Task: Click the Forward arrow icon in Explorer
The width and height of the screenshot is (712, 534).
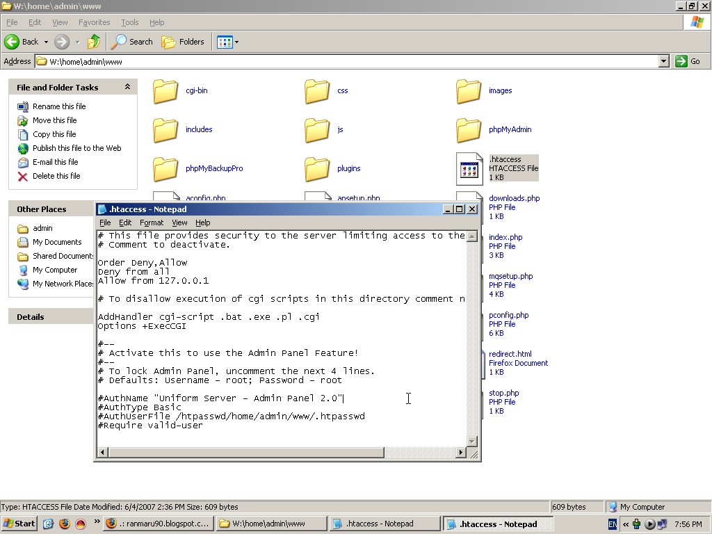Action: coord(62,42)
